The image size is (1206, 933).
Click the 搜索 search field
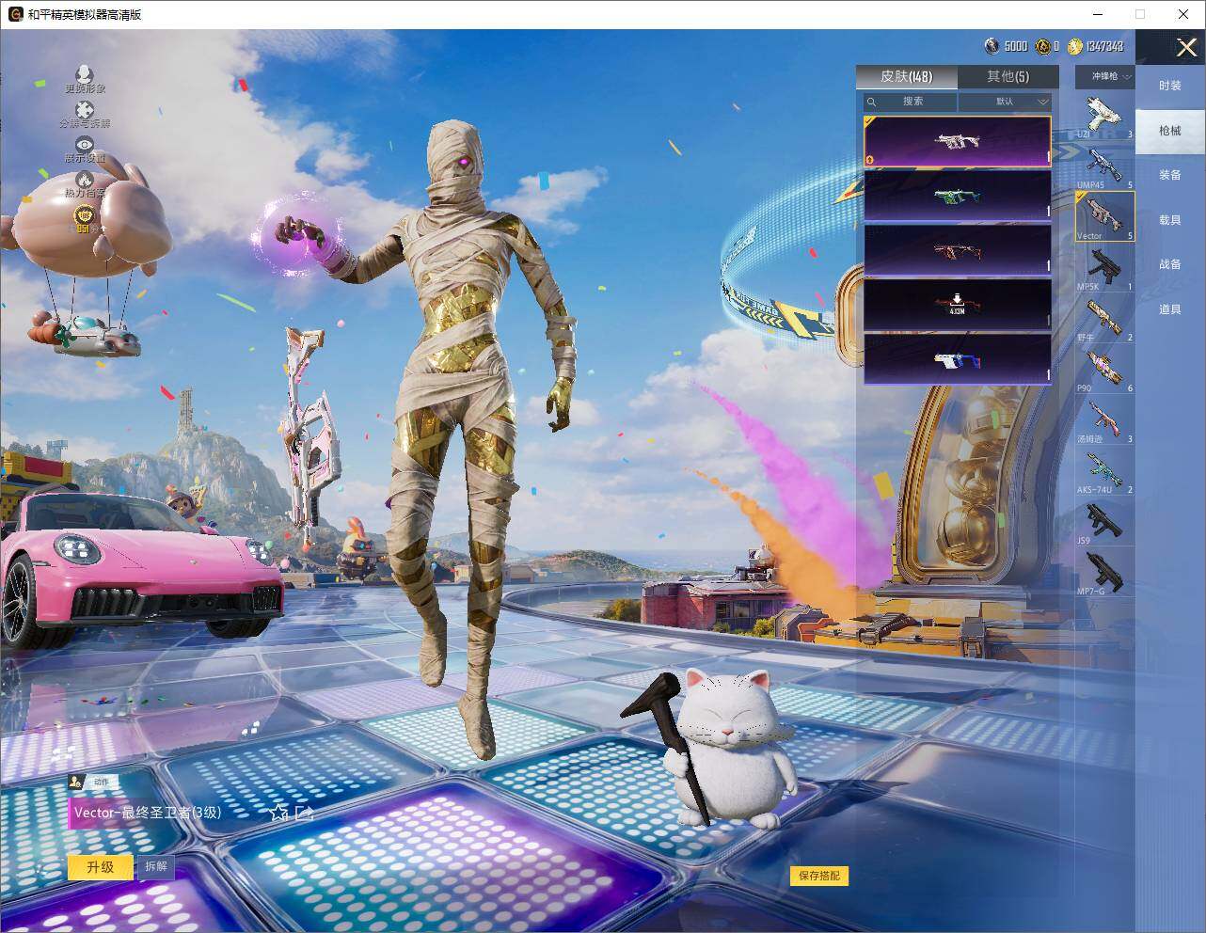[911, 102]
